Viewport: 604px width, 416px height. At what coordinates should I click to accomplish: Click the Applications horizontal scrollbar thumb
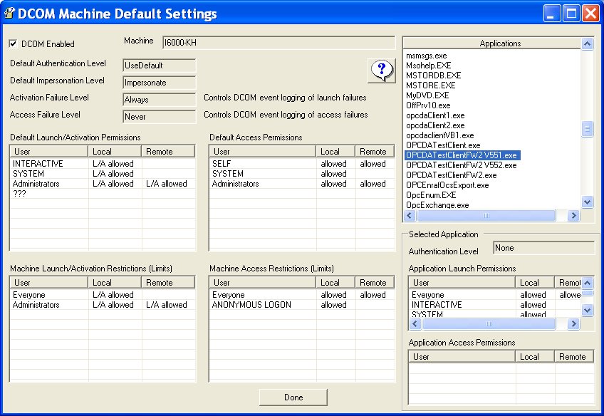pos(486,215)
